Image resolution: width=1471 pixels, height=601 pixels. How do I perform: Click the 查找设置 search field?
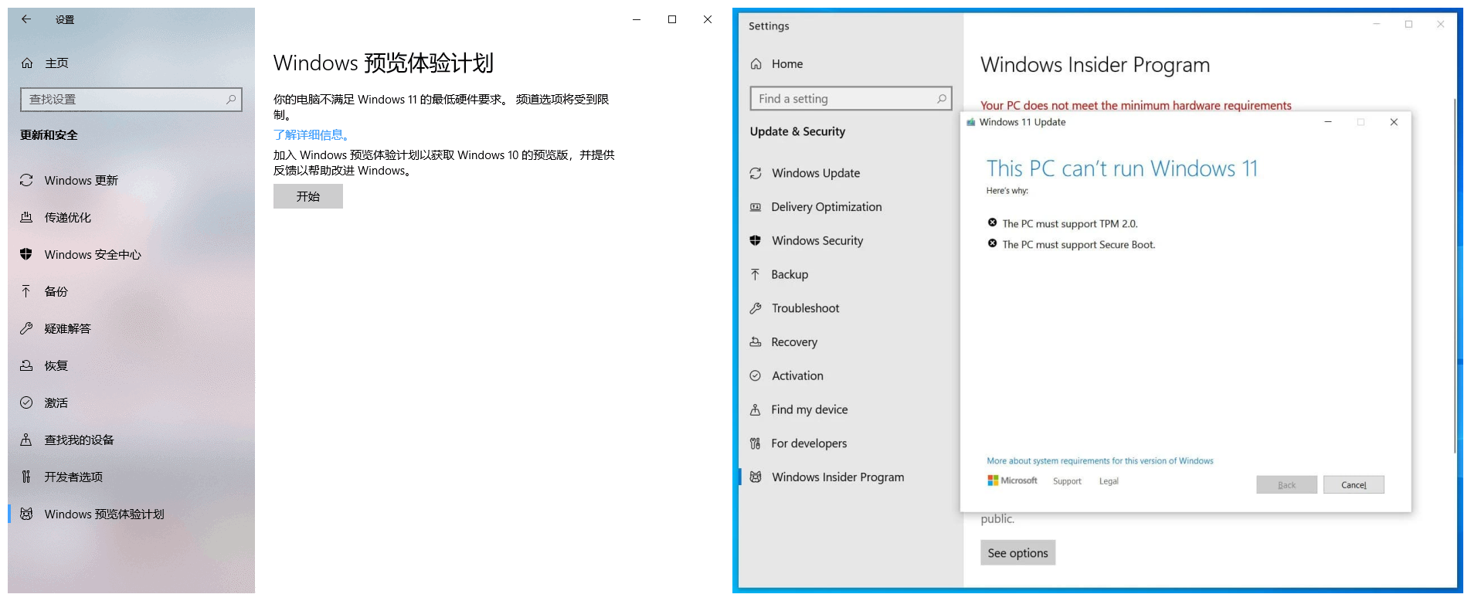124,100
